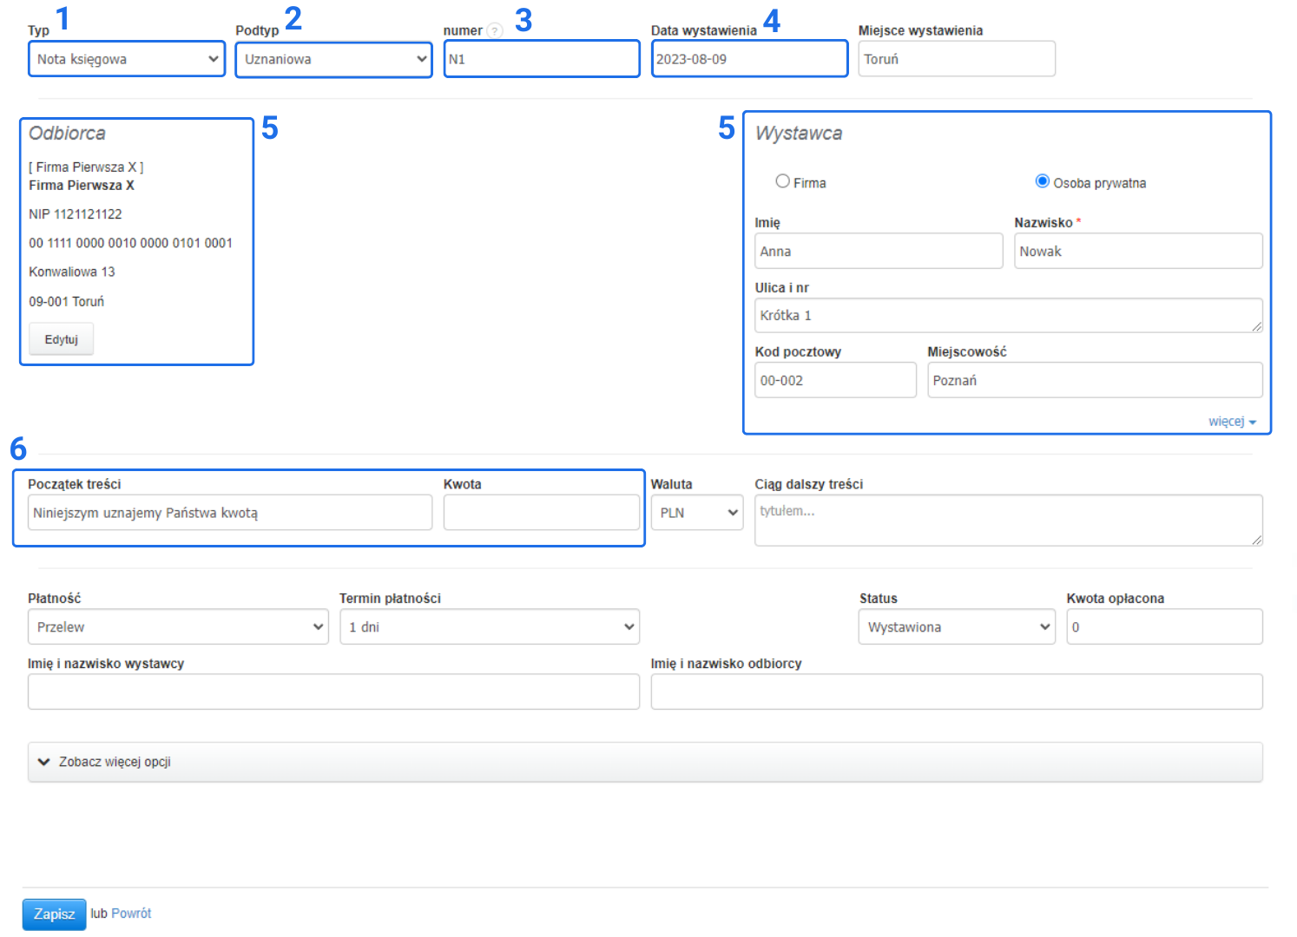Image resolution: width=1297 pixels, height=937 pixels.
Task: Click the Miejsce wystawienia field
Action: [957, 59]
